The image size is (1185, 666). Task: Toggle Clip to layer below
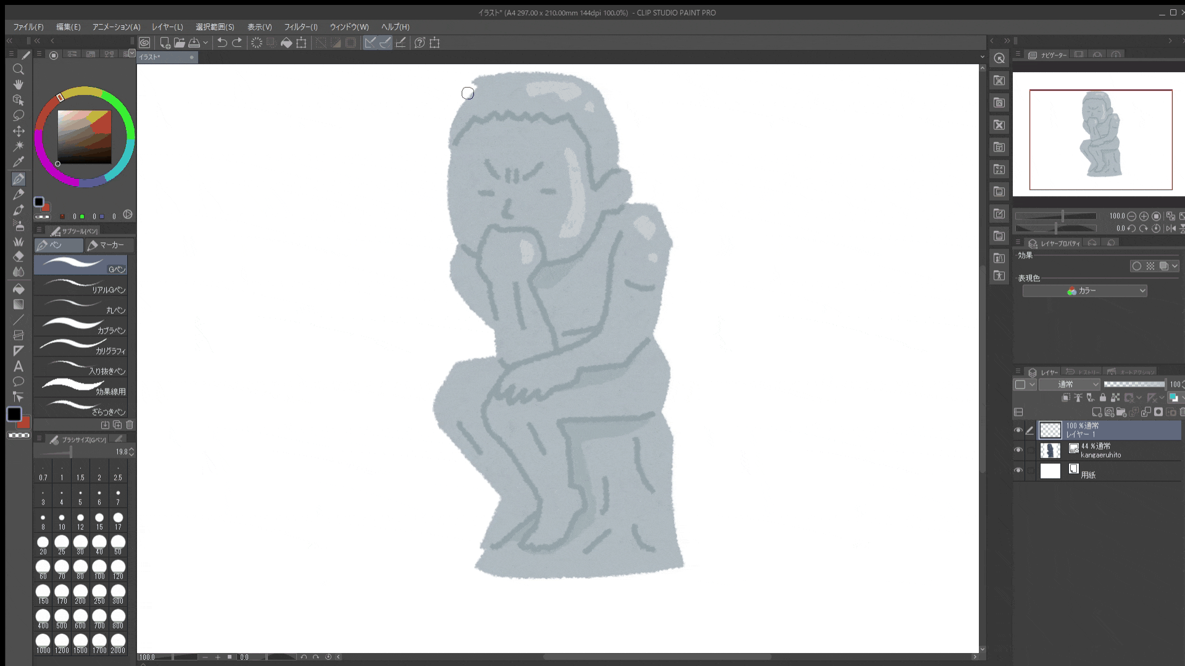1066,398
